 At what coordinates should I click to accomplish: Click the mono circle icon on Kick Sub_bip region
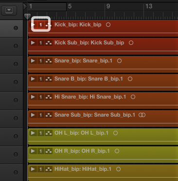131,43
